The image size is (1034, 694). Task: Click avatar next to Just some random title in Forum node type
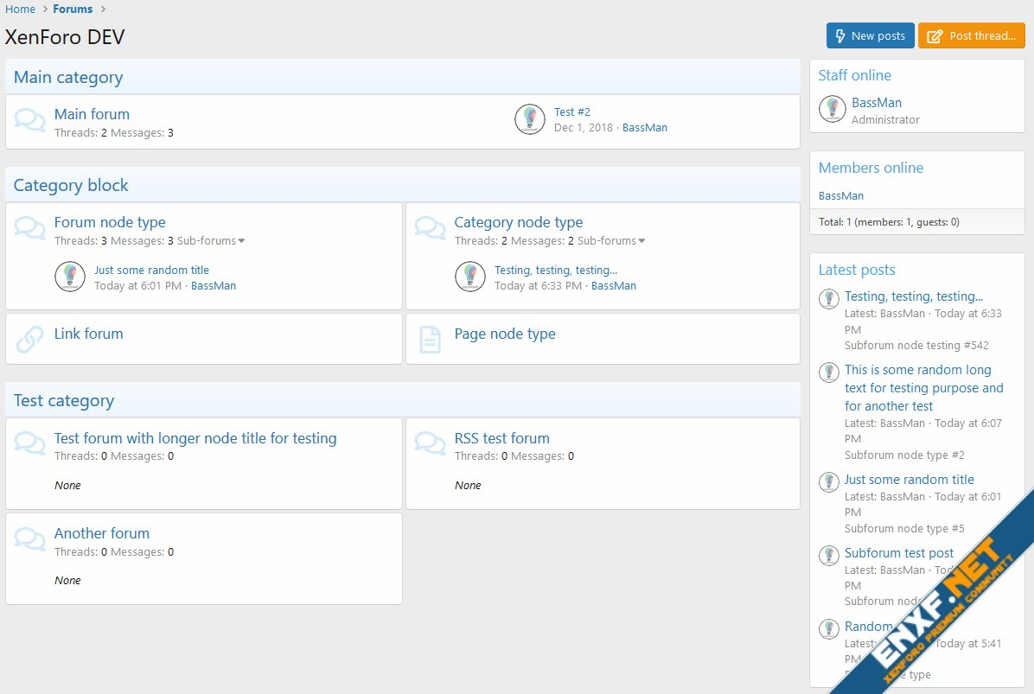pyautogui.click(x=70, y=277)
